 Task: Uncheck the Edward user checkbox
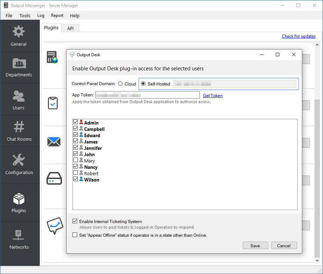[x=76, y=135]
